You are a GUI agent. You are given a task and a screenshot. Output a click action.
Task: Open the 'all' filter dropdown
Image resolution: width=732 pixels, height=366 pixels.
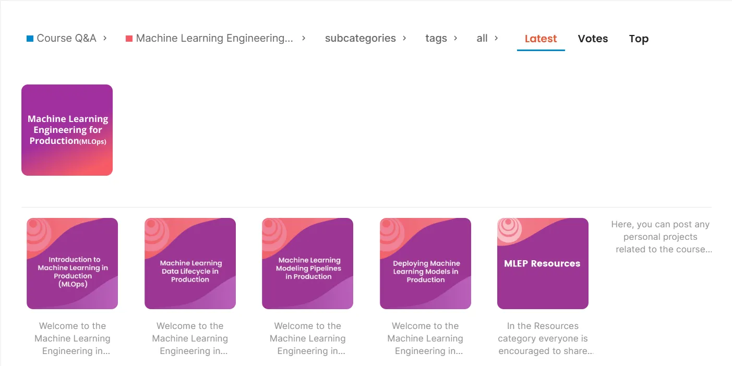(487, 38)
